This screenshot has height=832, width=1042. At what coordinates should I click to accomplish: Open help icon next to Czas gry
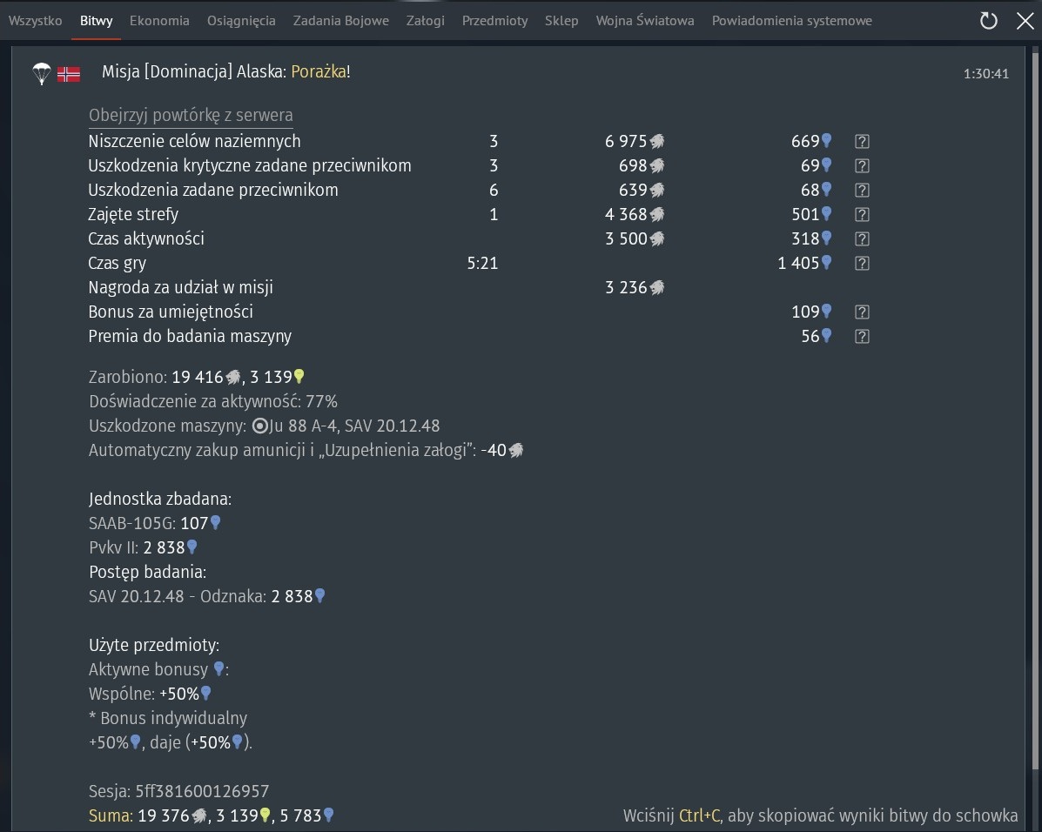pos(862,263)
